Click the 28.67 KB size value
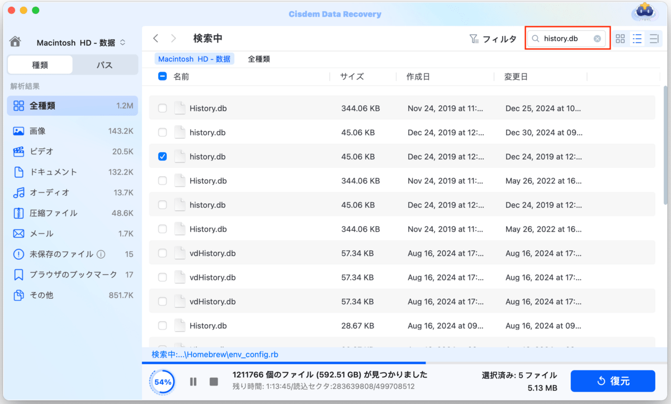This screenshot has width=671, height=404. [x=357, y=326]
